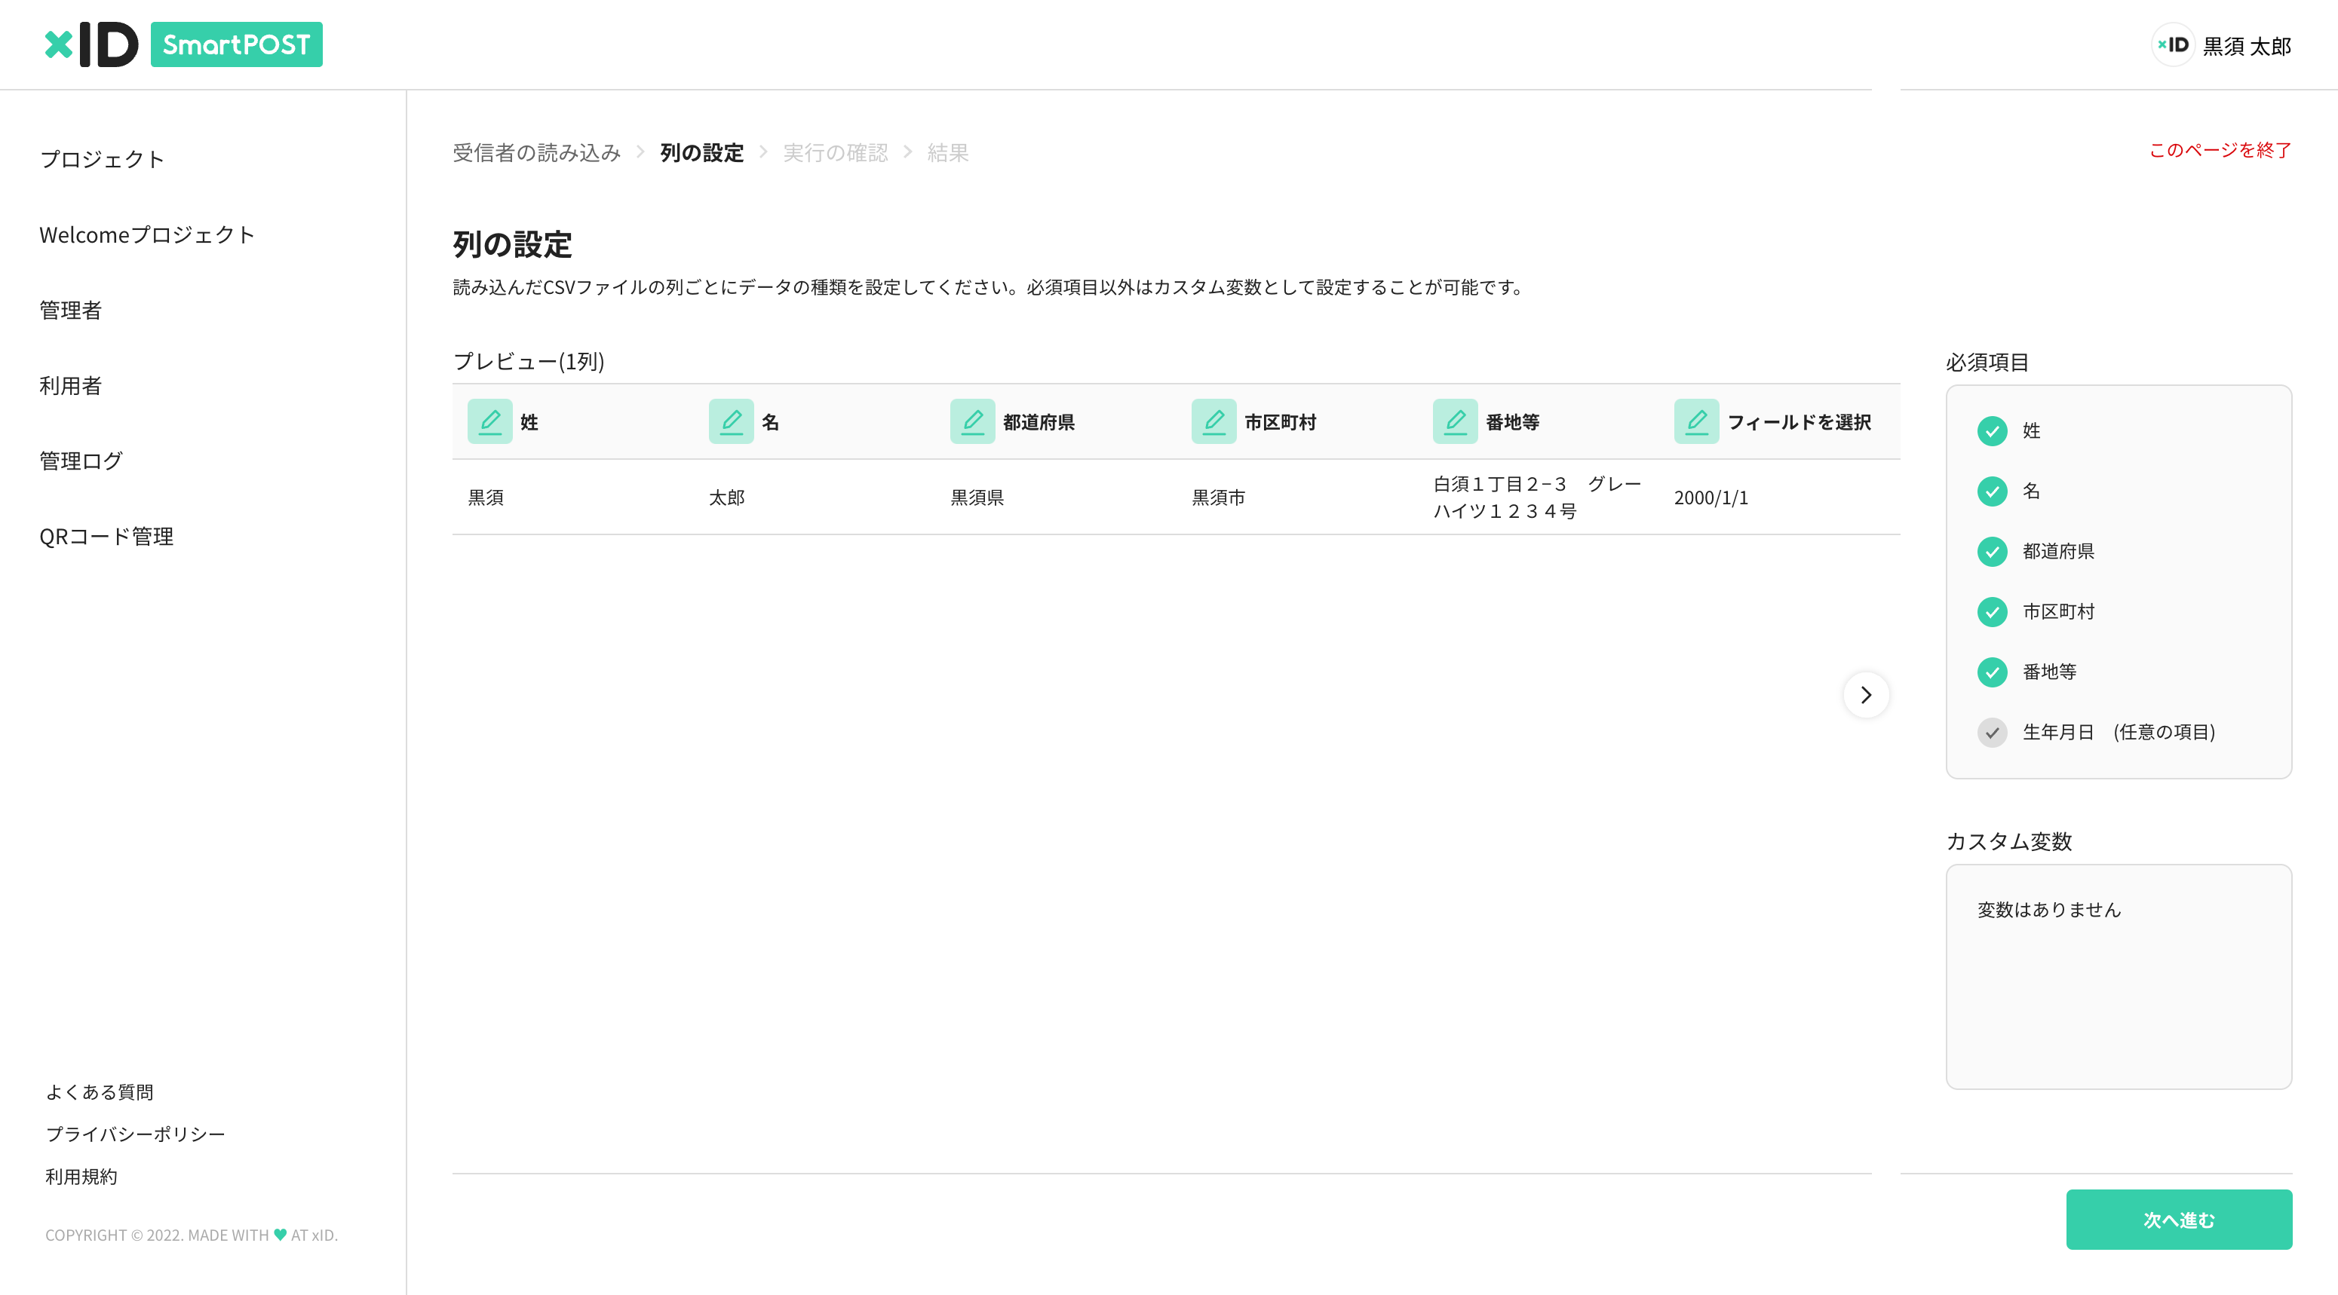Click the このページを終了 link
Image resolution: width=2338 pixels, height=1295 pixels.
pyautogui.click(x=2220, y=152)
